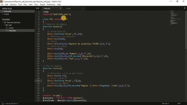
Task: Click line number 14 in gutter
Action: (38, 44)
